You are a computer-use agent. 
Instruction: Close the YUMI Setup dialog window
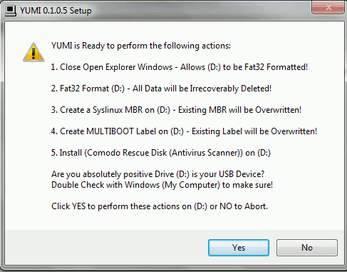click(x=328, y=7)
